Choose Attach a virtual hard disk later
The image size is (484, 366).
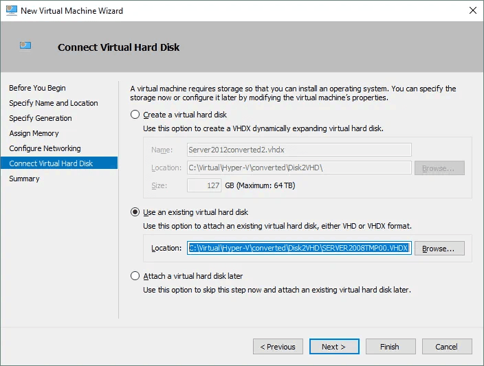click(135, 276)
